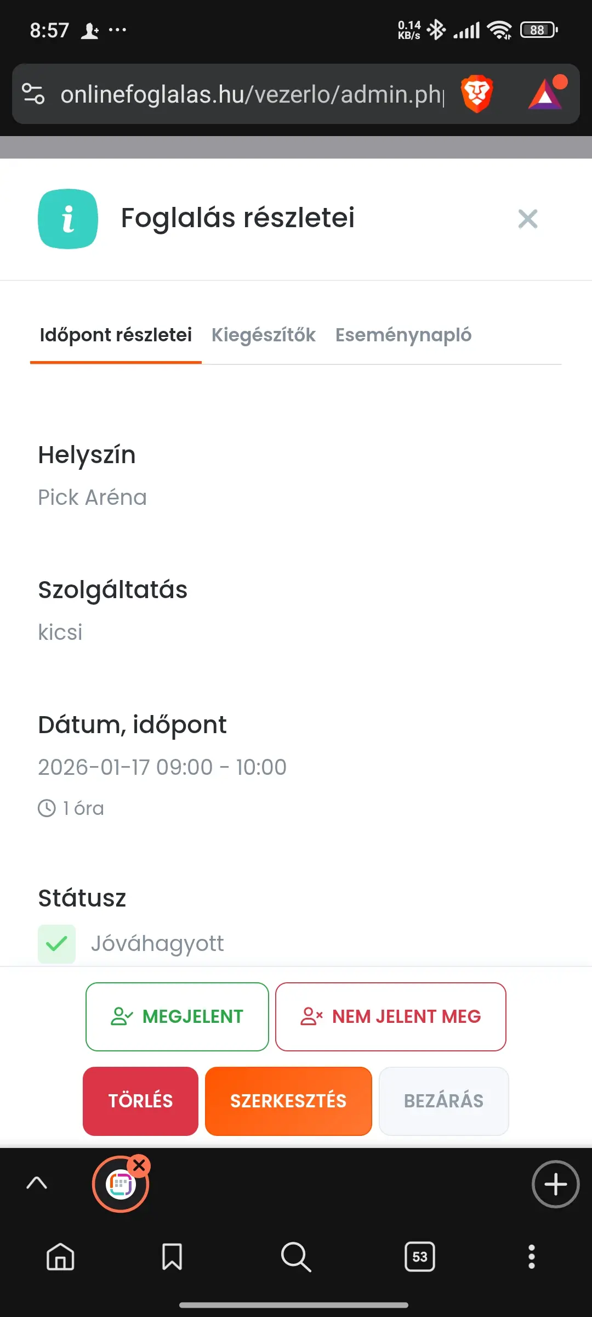Delete the booking with TÖRLÉS
592x1317 pixels.
[140, 1101]
